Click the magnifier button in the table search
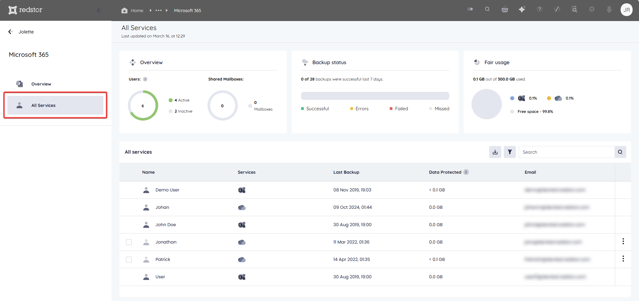 (x=620, y=152)
